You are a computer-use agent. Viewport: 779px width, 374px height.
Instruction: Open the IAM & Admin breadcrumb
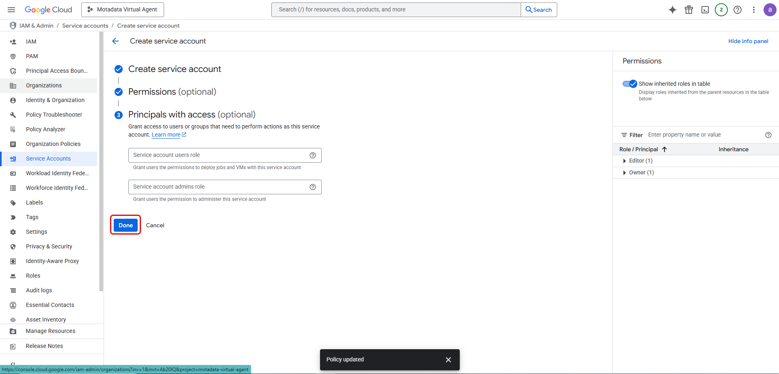[x=37, y=25]
